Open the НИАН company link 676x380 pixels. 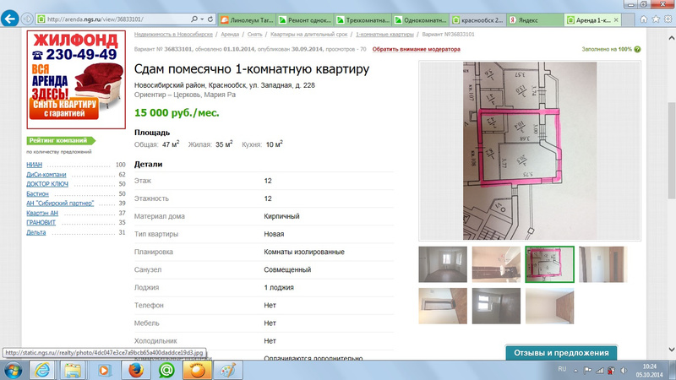pyautogui.click(x=34, y=165)
